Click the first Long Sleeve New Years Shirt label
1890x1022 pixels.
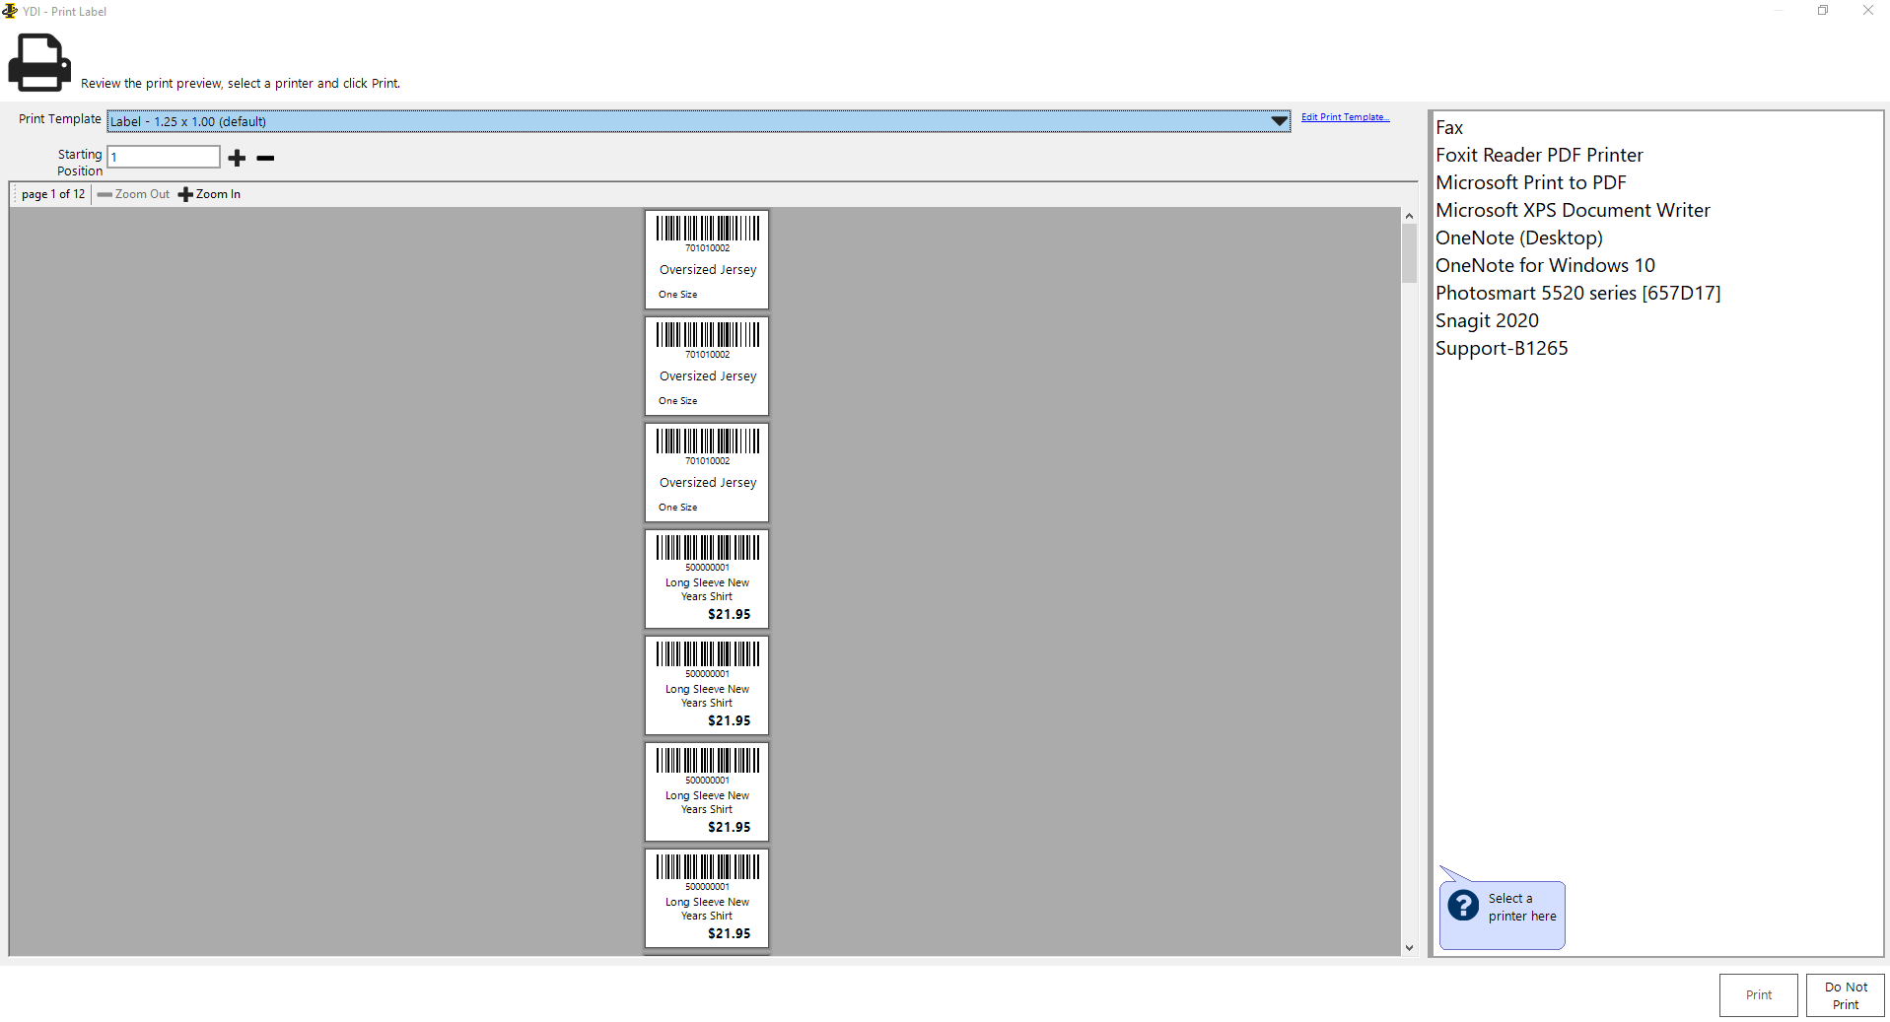(x=707, y=579)
